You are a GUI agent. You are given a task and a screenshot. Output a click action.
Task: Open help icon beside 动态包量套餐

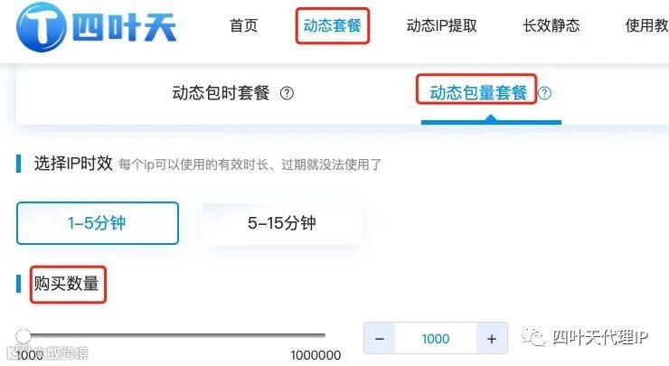point(544,93)
